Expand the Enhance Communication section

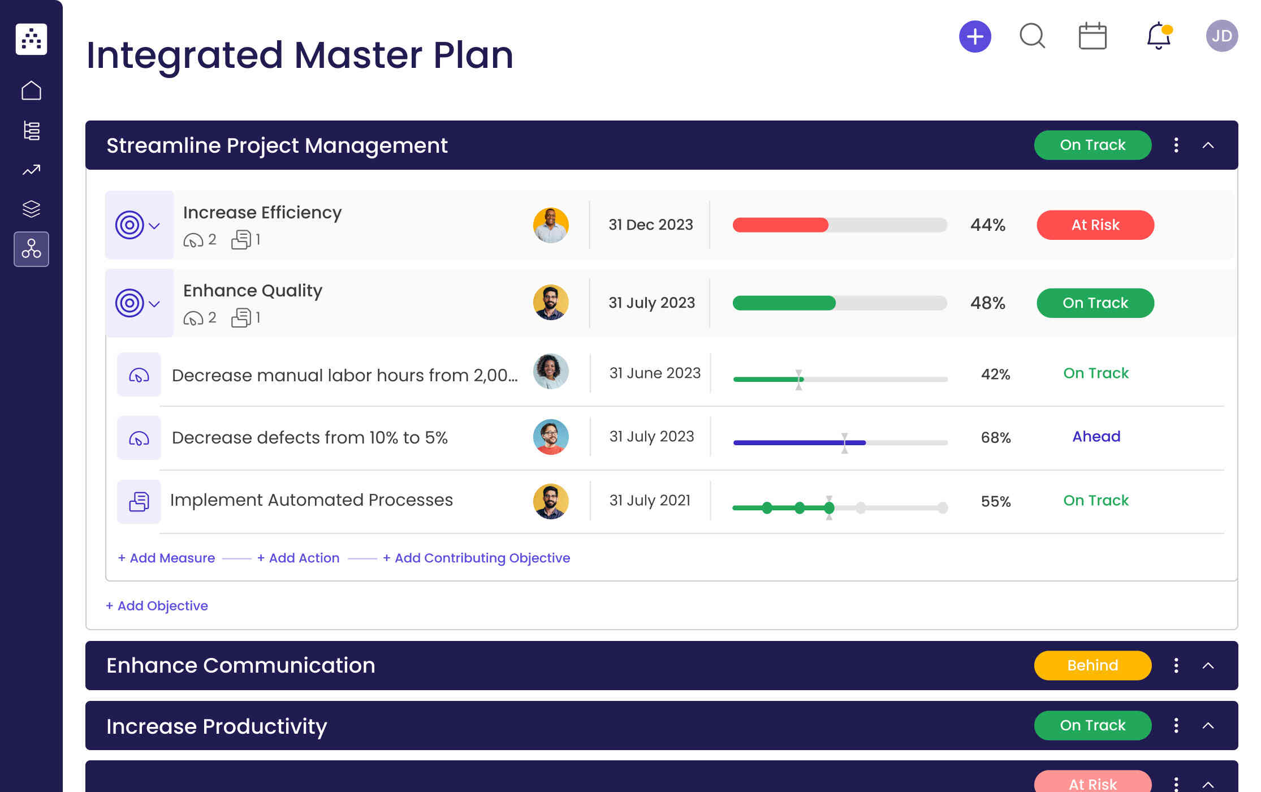pyautogui.click(x=1209, y=666)
